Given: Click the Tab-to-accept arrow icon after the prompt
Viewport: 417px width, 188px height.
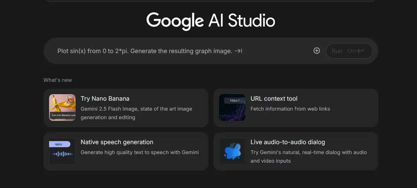Looking at the screenshot, I should coord(239,51).
